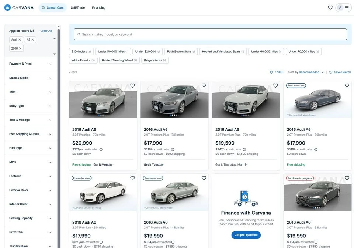Favorite the 61k miles 2.0T Premium car
Image resolution: width=354 pixels, height=248 pixels.
coord(132,178)
